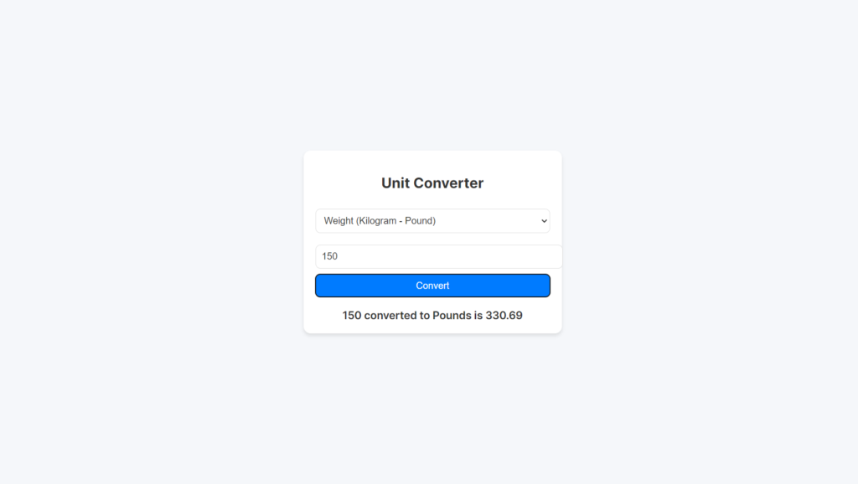858x484 pixels.
Task: Click the Unit Converter heading
Action: coord(432,183)
